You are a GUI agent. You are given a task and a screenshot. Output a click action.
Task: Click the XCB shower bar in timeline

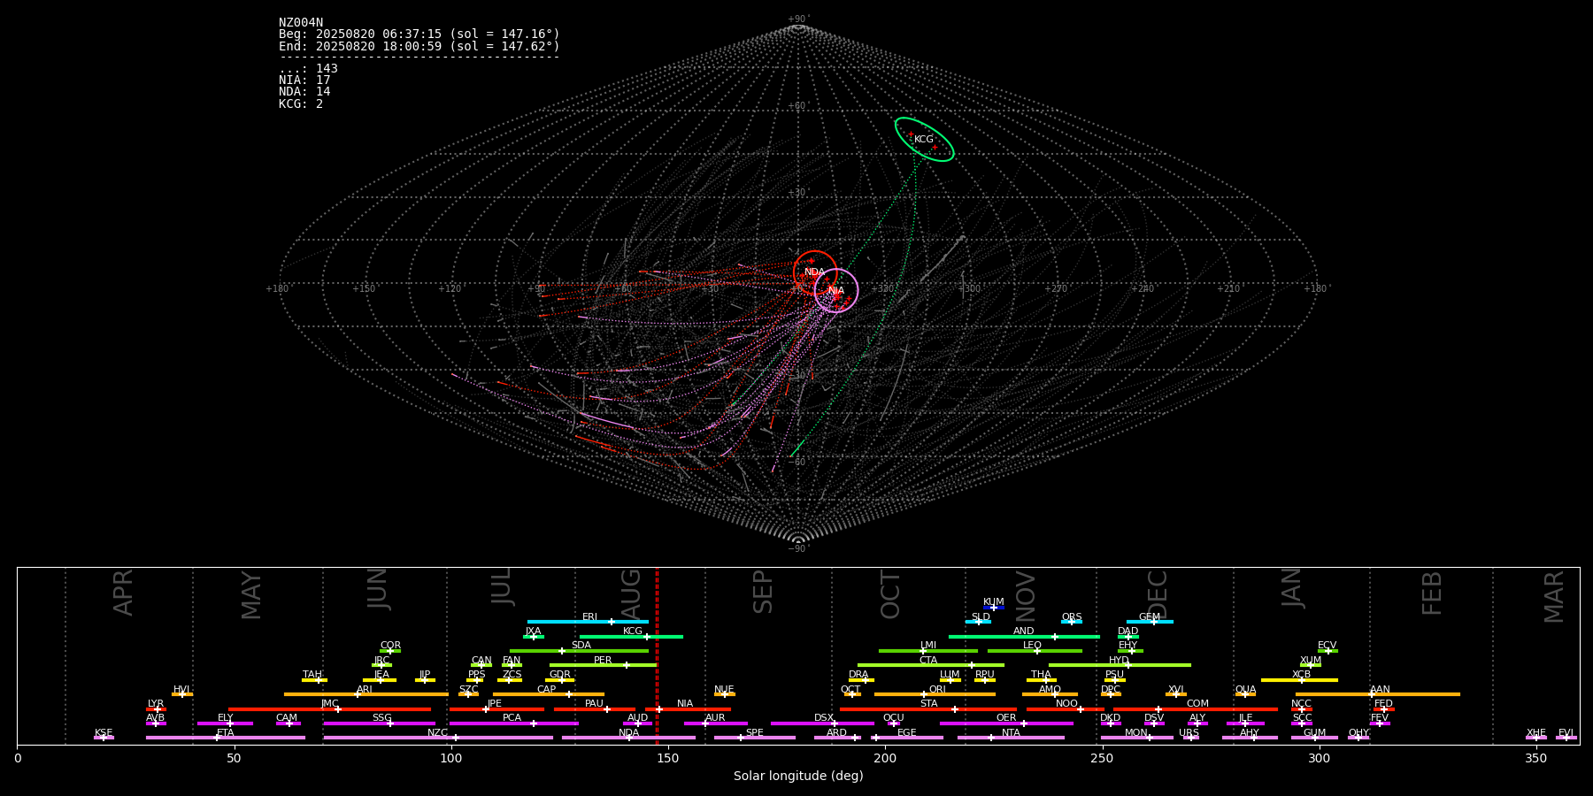(1299, 680)
